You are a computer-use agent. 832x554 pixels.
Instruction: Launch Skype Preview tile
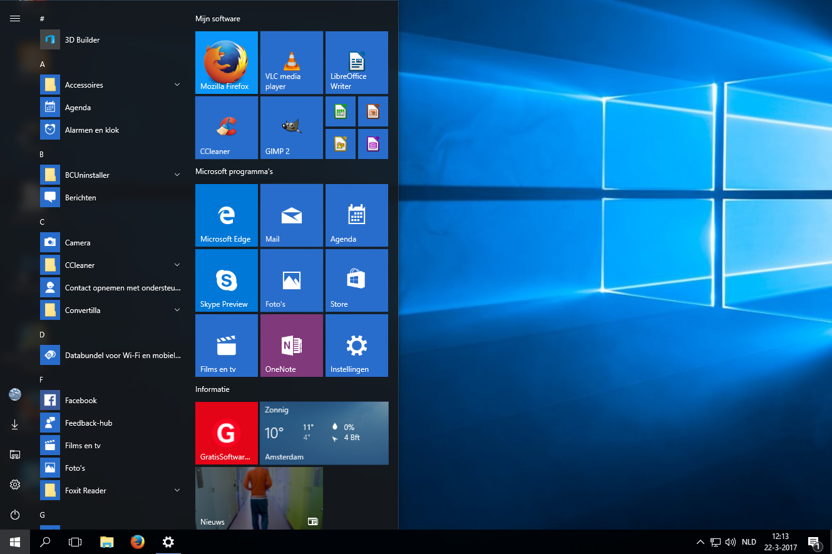pos(226,280)
